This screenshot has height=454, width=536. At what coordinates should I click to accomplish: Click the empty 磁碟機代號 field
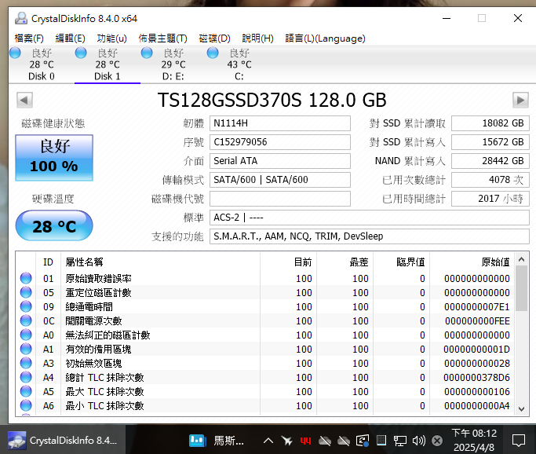(x=280, y=199)
